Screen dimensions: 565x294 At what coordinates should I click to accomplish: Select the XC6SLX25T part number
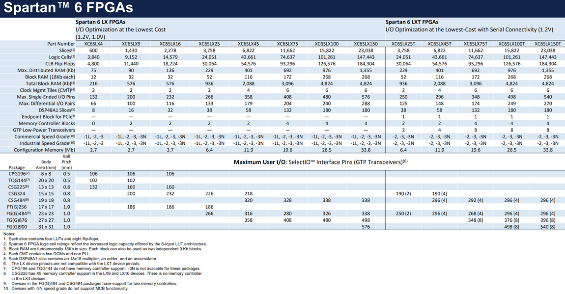pos(403,44)
